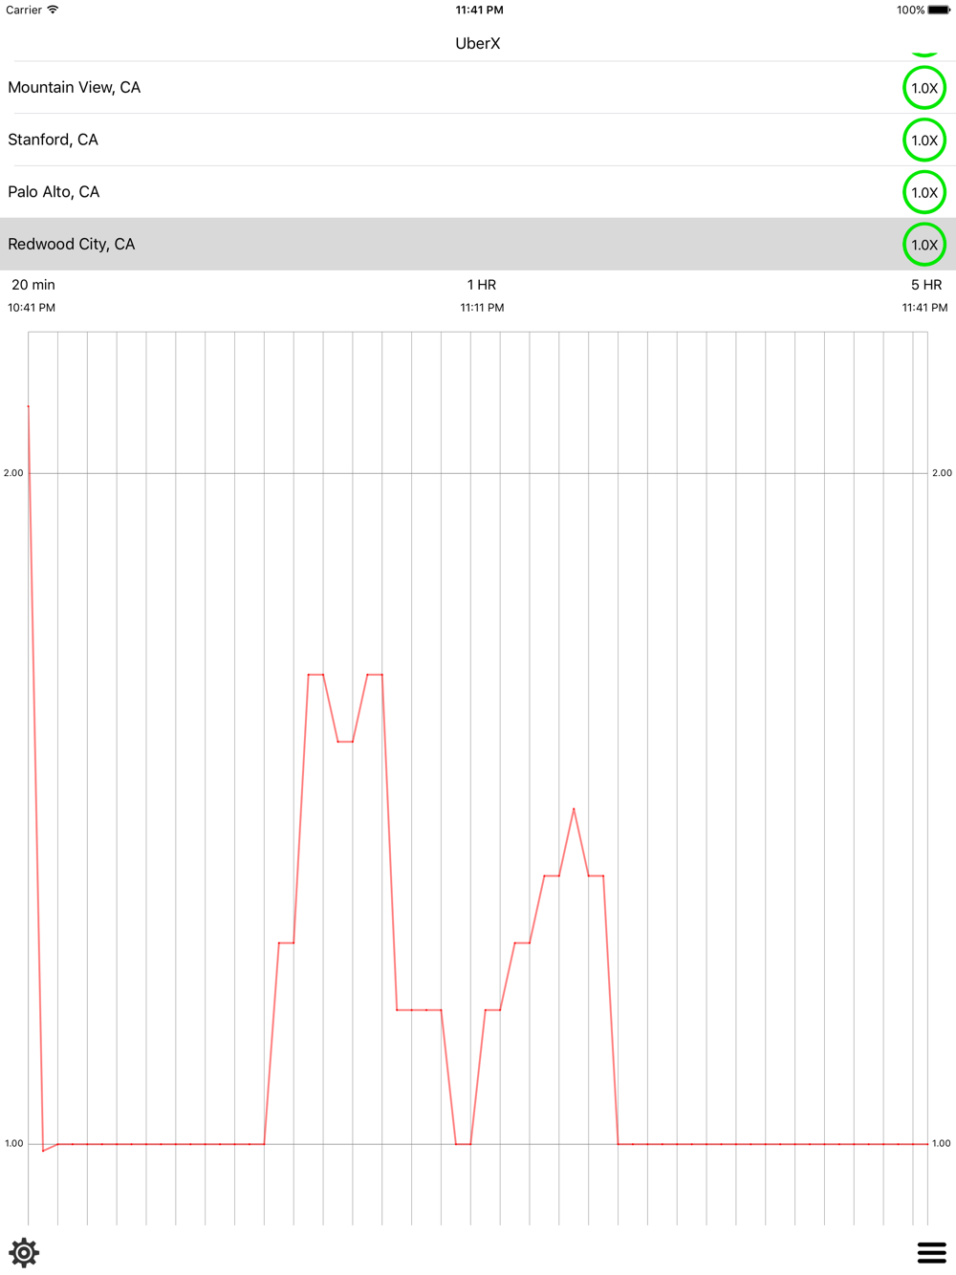Click the right 2.00 axis label
This screenshot has height=1275, width=956.
tap(942, 473)
